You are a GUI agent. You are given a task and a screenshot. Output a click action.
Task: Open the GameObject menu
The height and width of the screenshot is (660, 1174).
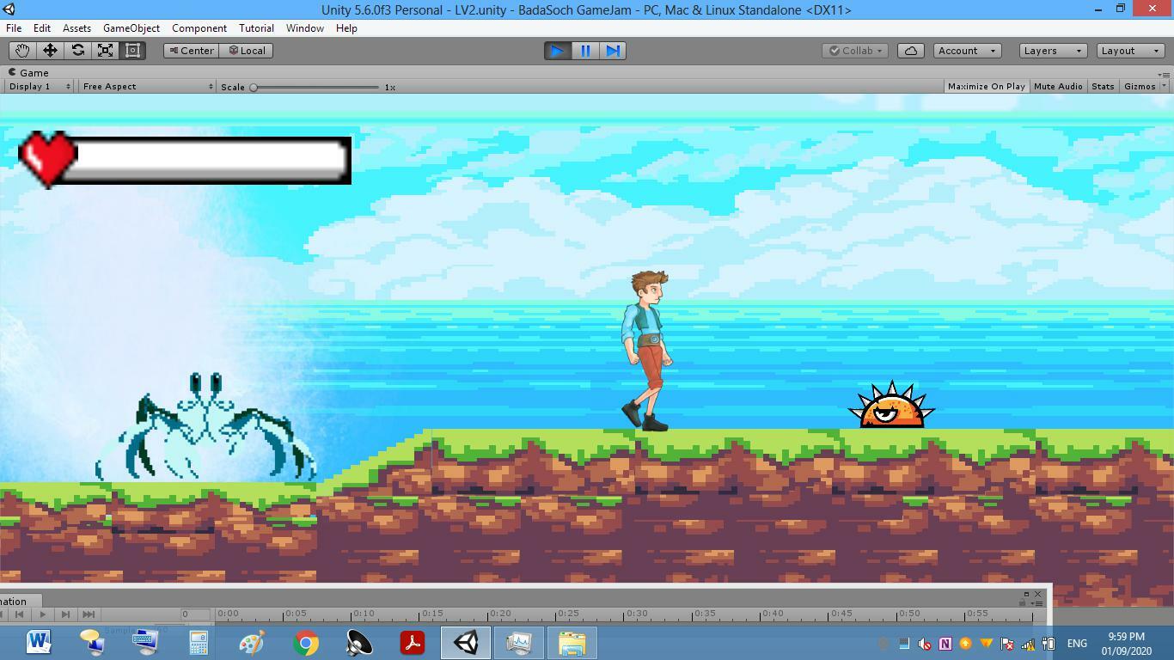tap(131, 28)
